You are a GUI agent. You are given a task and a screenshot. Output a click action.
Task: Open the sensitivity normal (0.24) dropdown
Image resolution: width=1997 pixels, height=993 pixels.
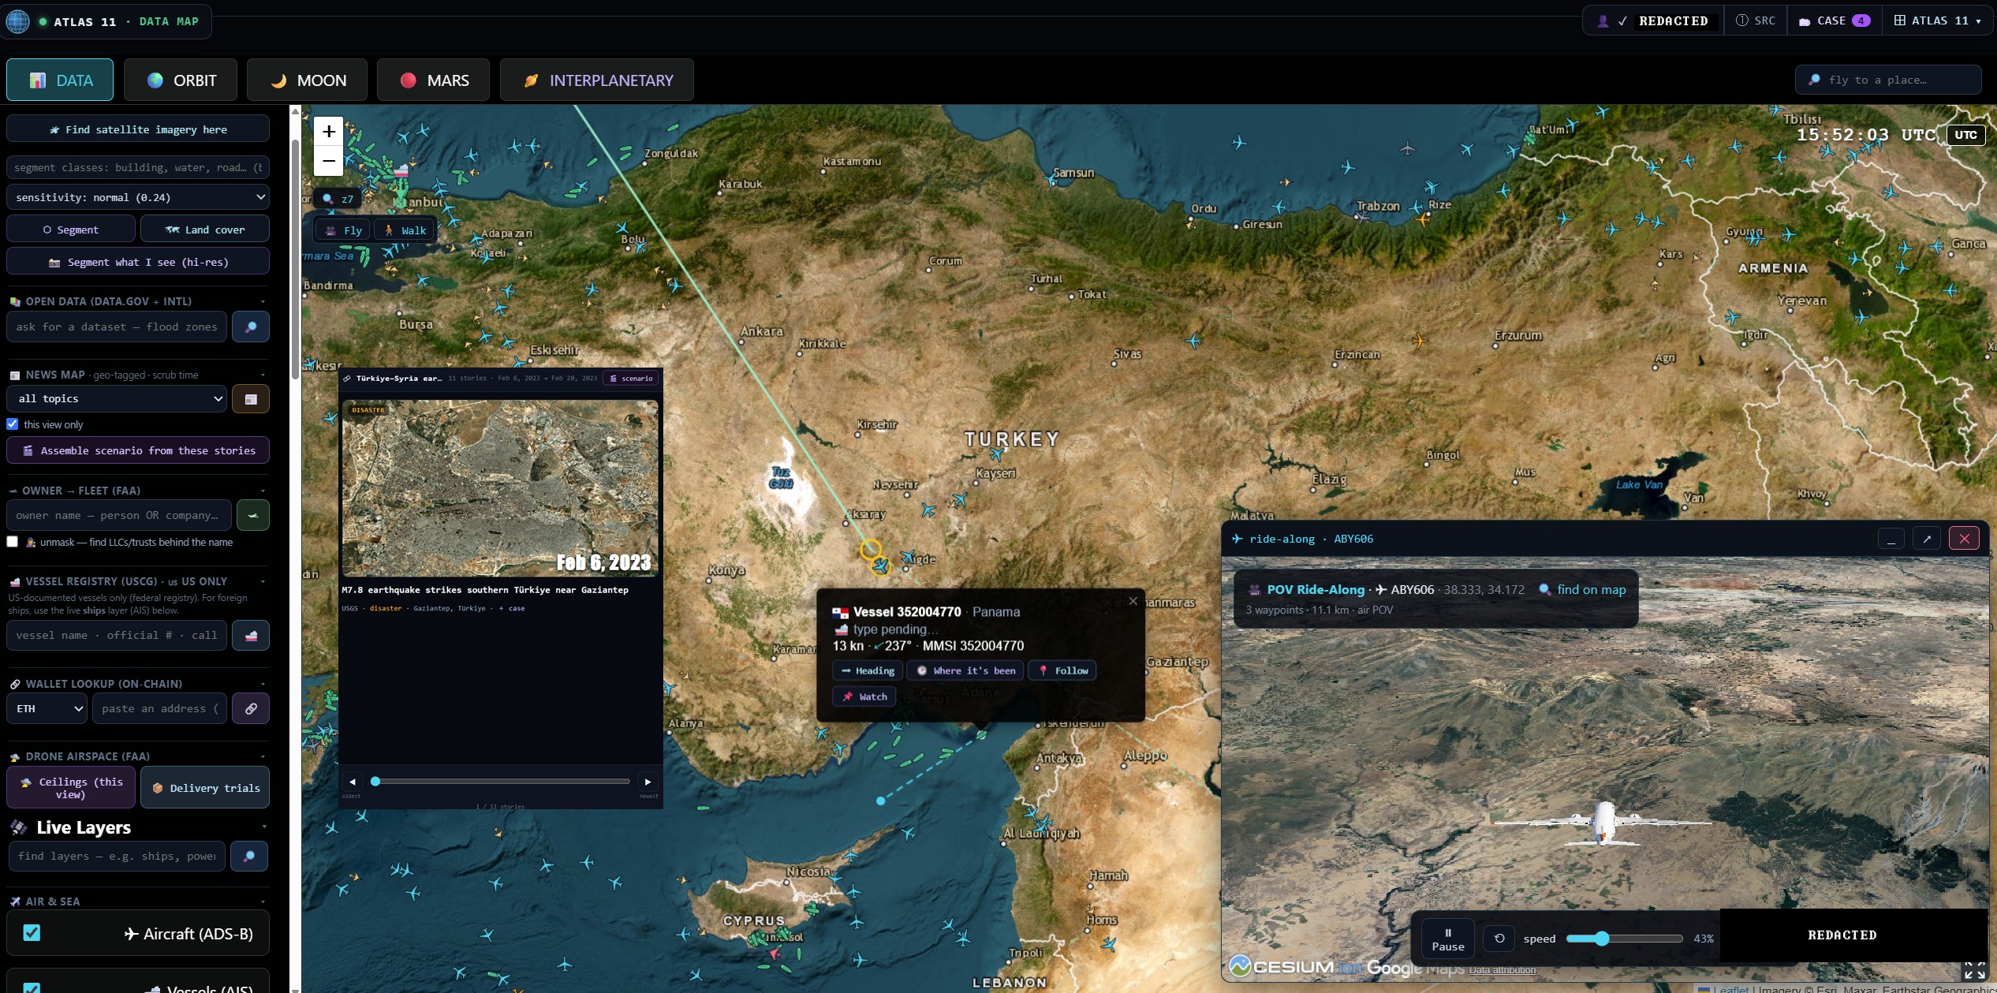(138, 197)
